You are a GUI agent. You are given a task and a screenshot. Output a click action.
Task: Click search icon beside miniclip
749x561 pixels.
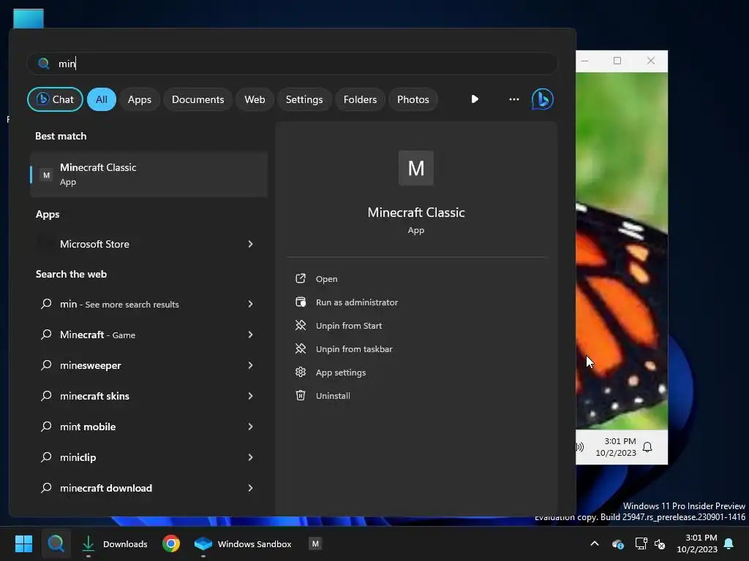(x=46, y=457)
